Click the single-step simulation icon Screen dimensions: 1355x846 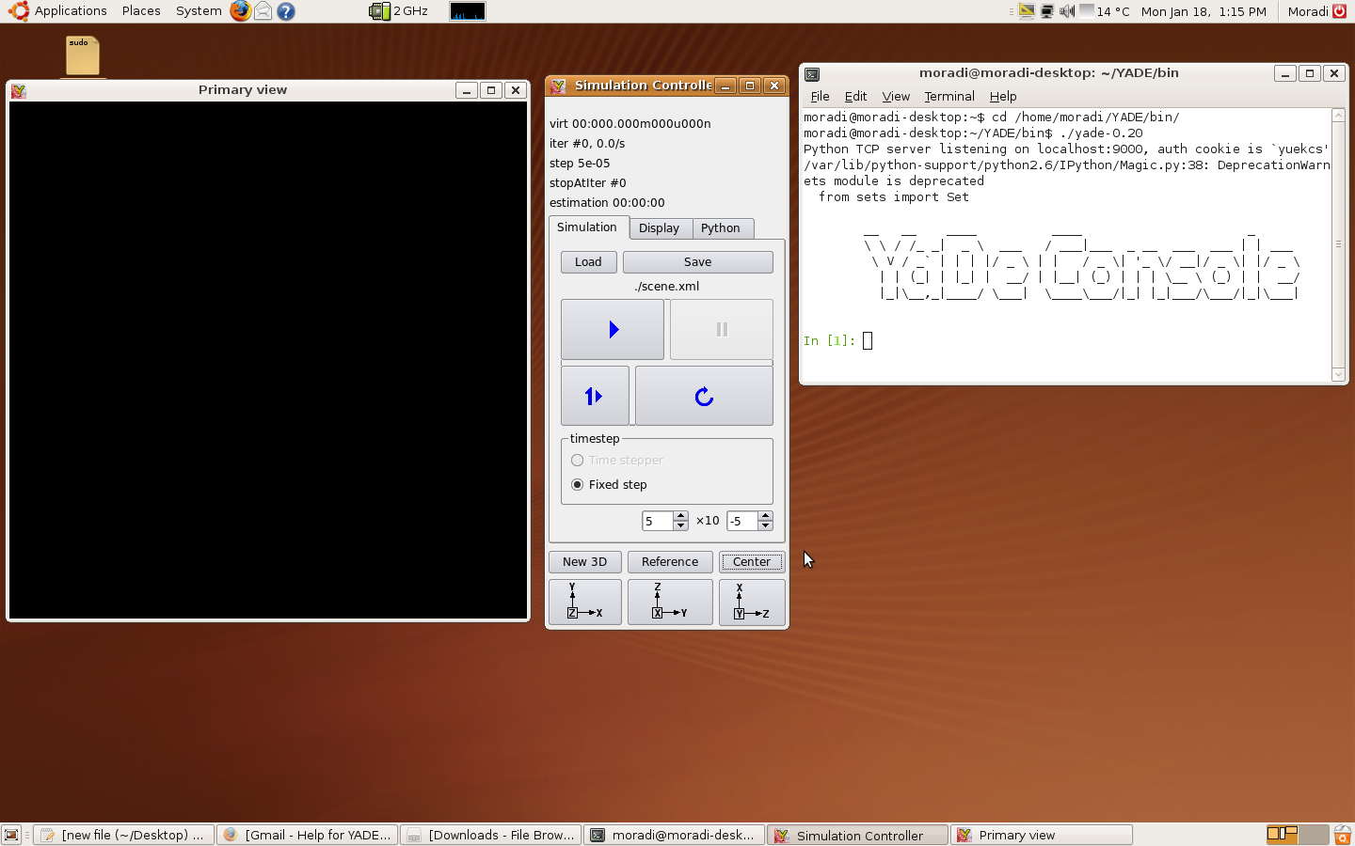594,397
